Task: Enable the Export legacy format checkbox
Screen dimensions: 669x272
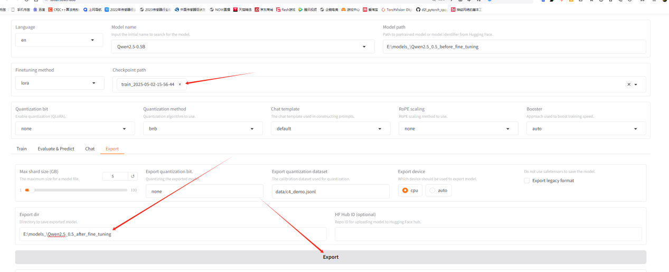Action: point(526,181)
